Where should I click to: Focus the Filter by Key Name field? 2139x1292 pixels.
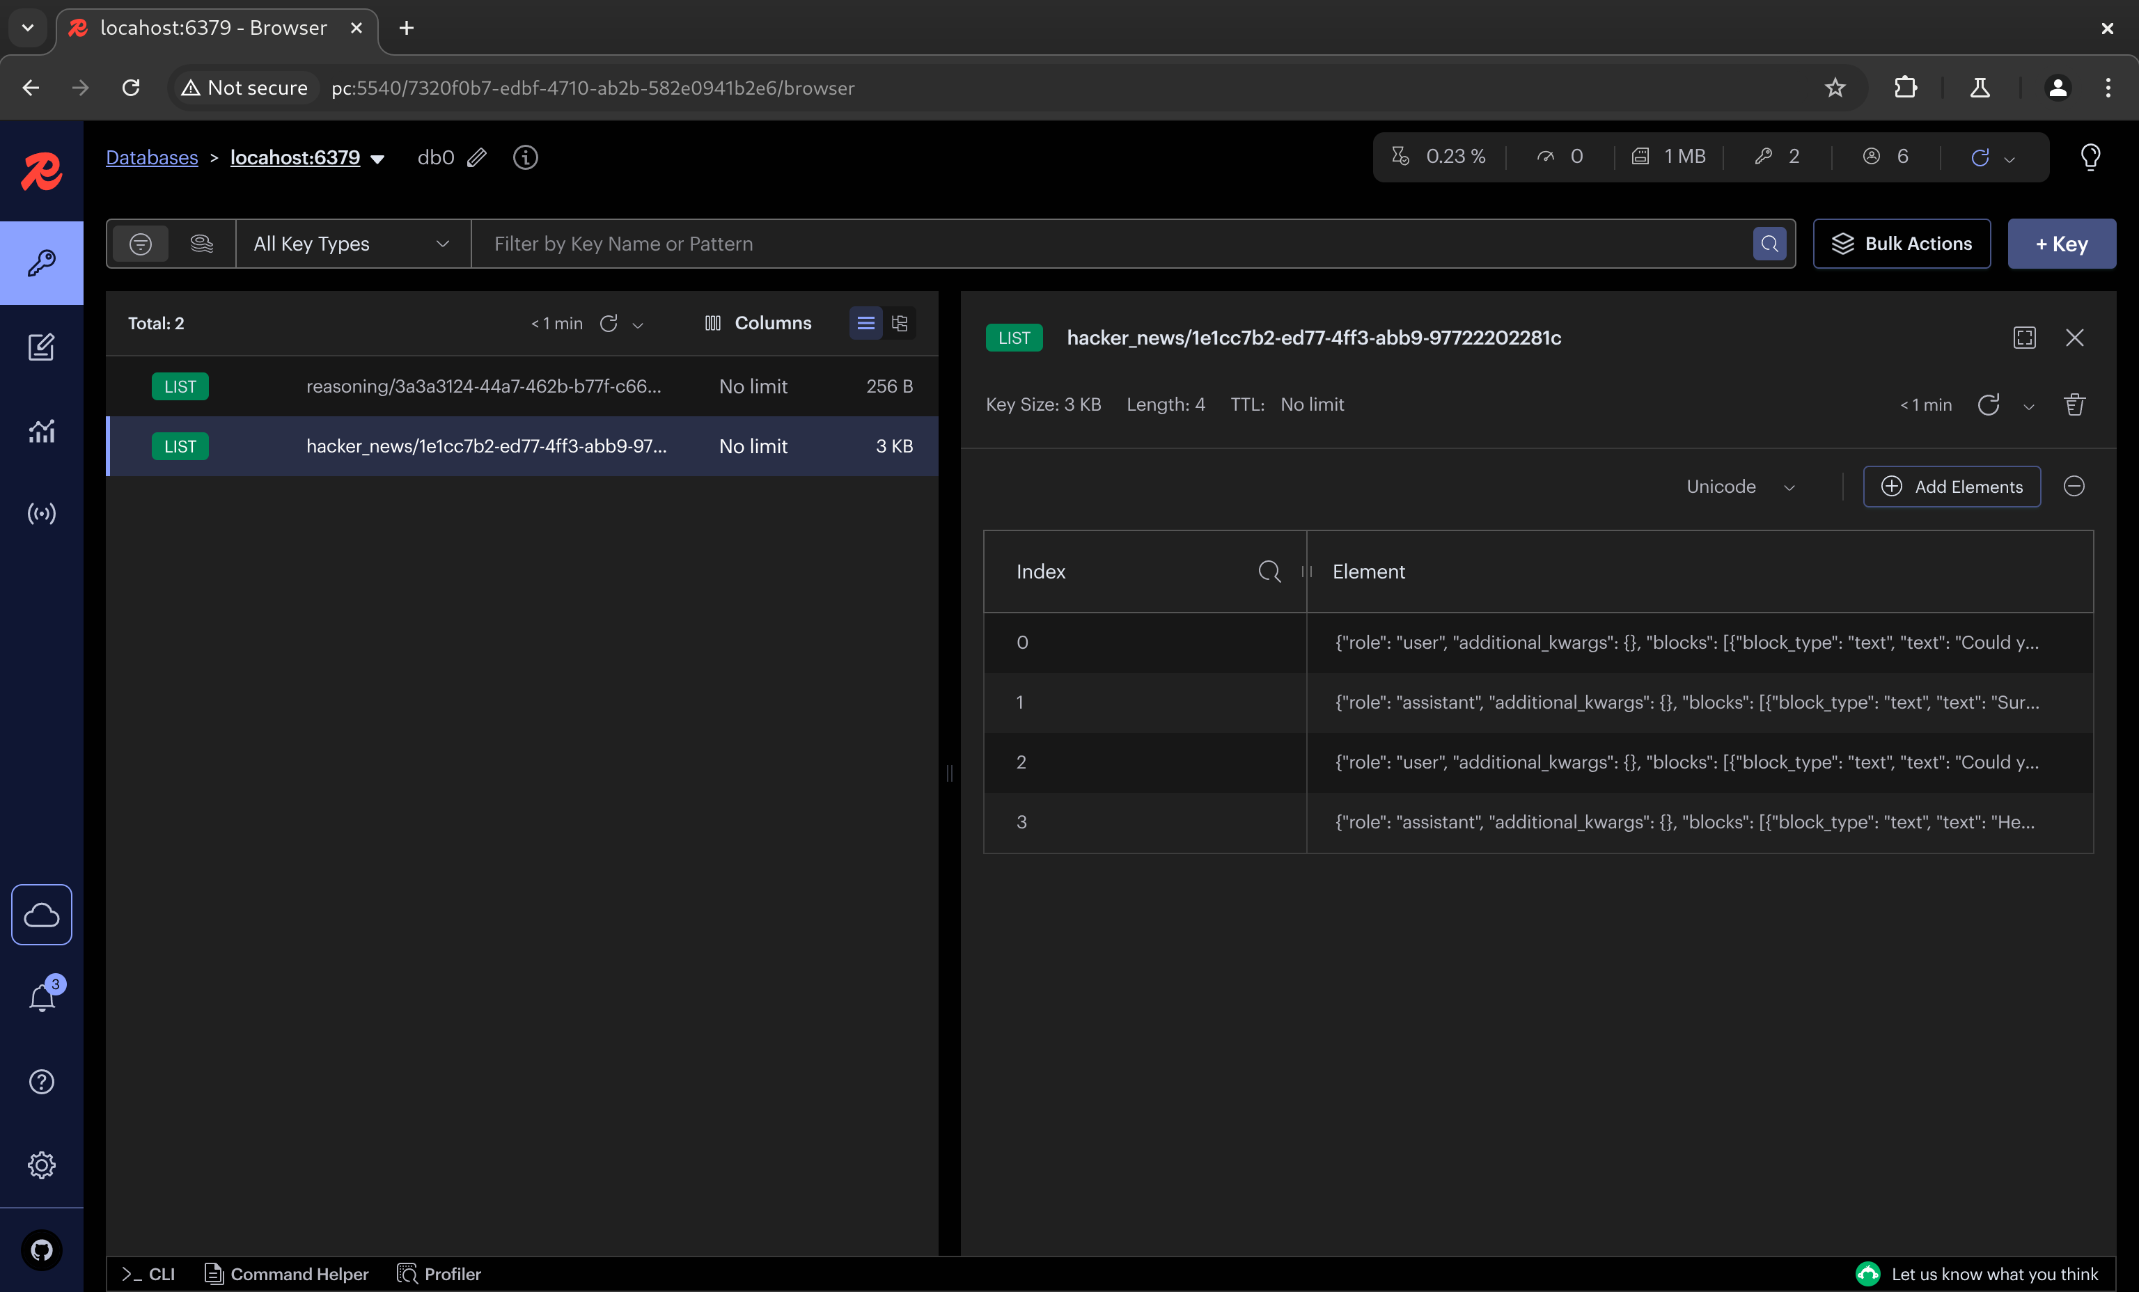coord(1111,244)
